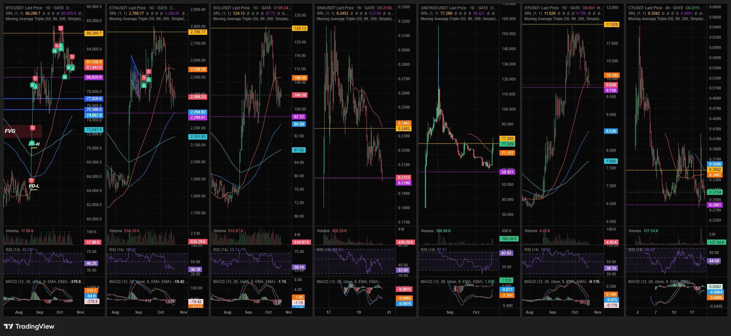Click the yellow 124.13 SOL price label

300,28
